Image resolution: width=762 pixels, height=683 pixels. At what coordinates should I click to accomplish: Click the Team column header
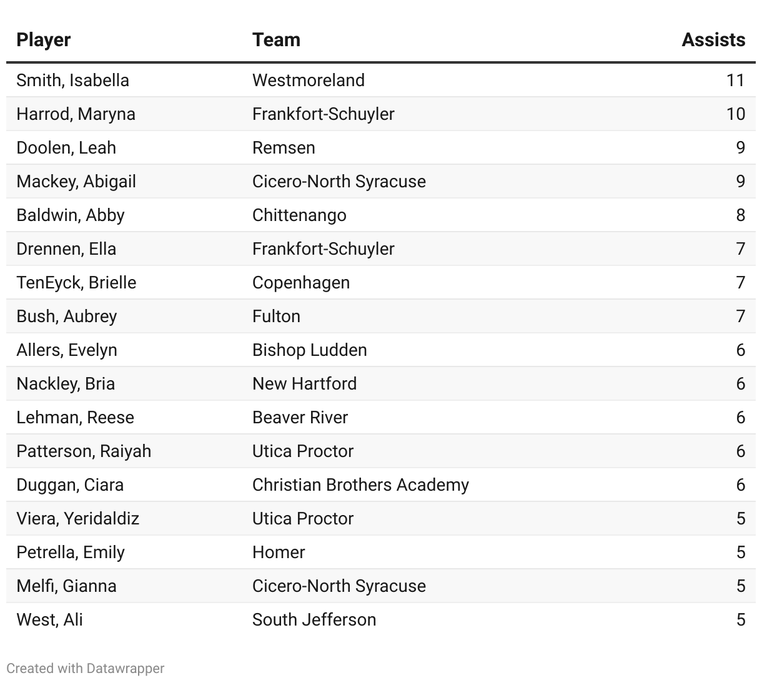tap(276, 40)
